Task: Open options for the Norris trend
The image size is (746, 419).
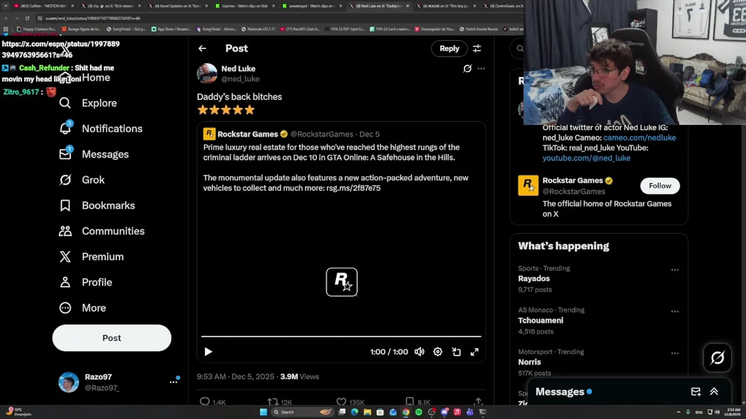Action: [x=675, y=353]
